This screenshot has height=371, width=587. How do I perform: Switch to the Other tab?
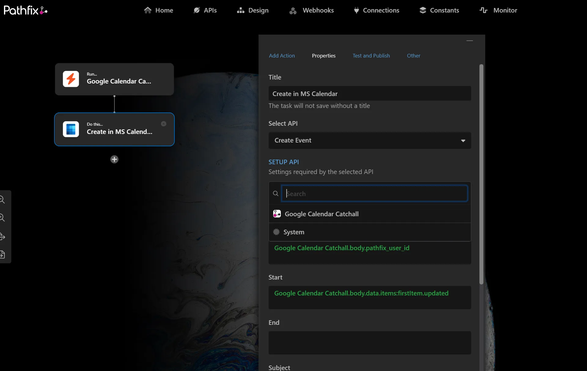tap(413, 56)
